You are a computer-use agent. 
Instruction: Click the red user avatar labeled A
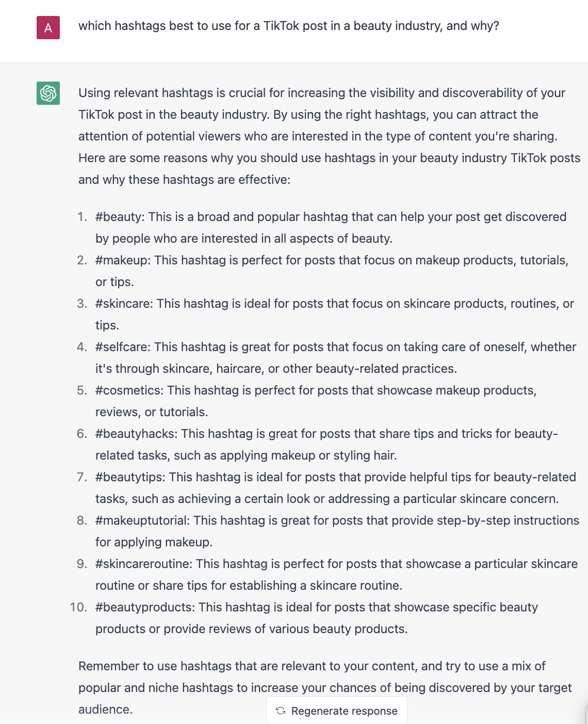coord(48,28)
